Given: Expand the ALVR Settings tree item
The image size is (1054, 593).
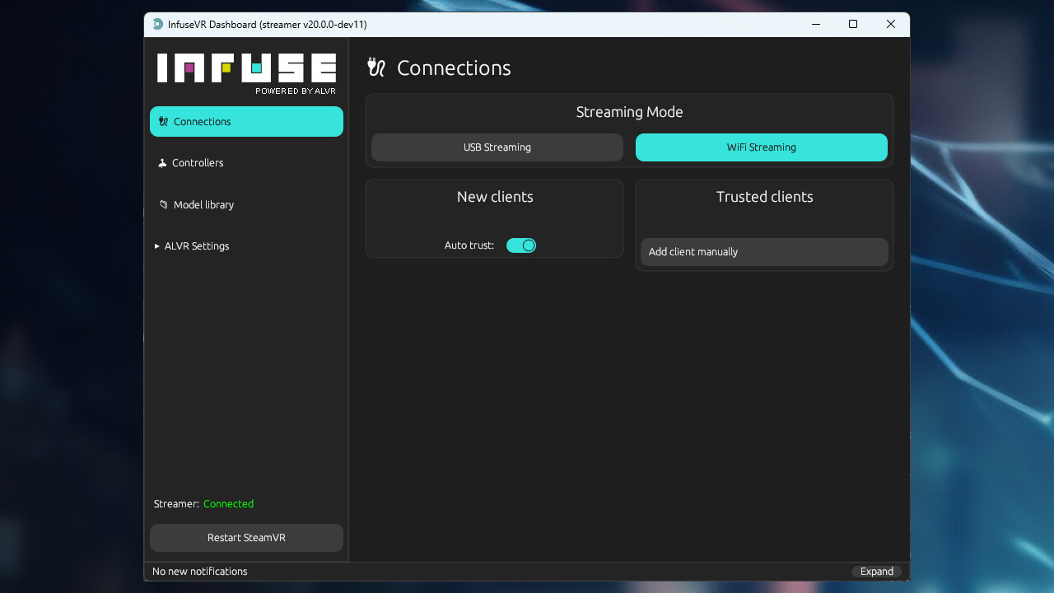Looking at the screenshot, I should click(x=157, y=246).
